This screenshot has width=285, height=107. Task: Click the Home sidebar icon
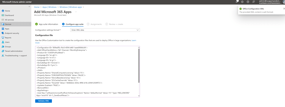tap(3, 11)
